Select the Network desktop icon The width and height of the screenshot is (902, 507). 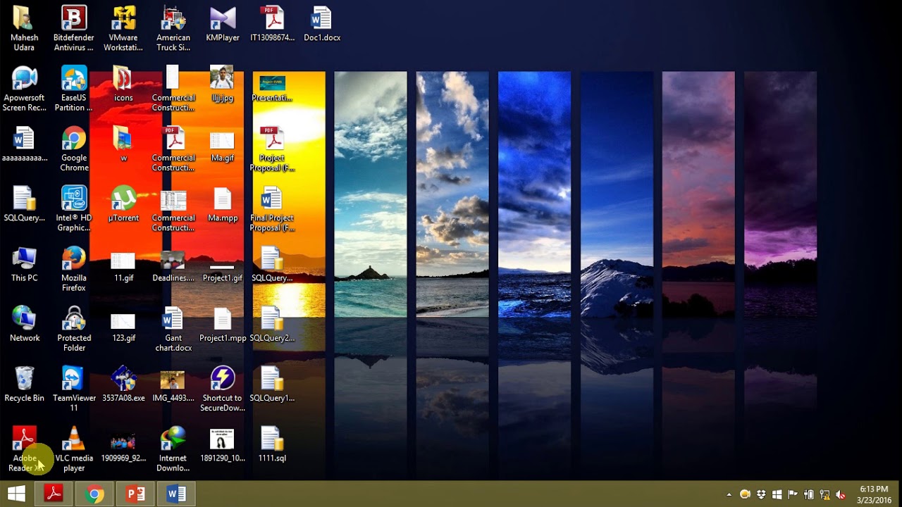[24, 324]
